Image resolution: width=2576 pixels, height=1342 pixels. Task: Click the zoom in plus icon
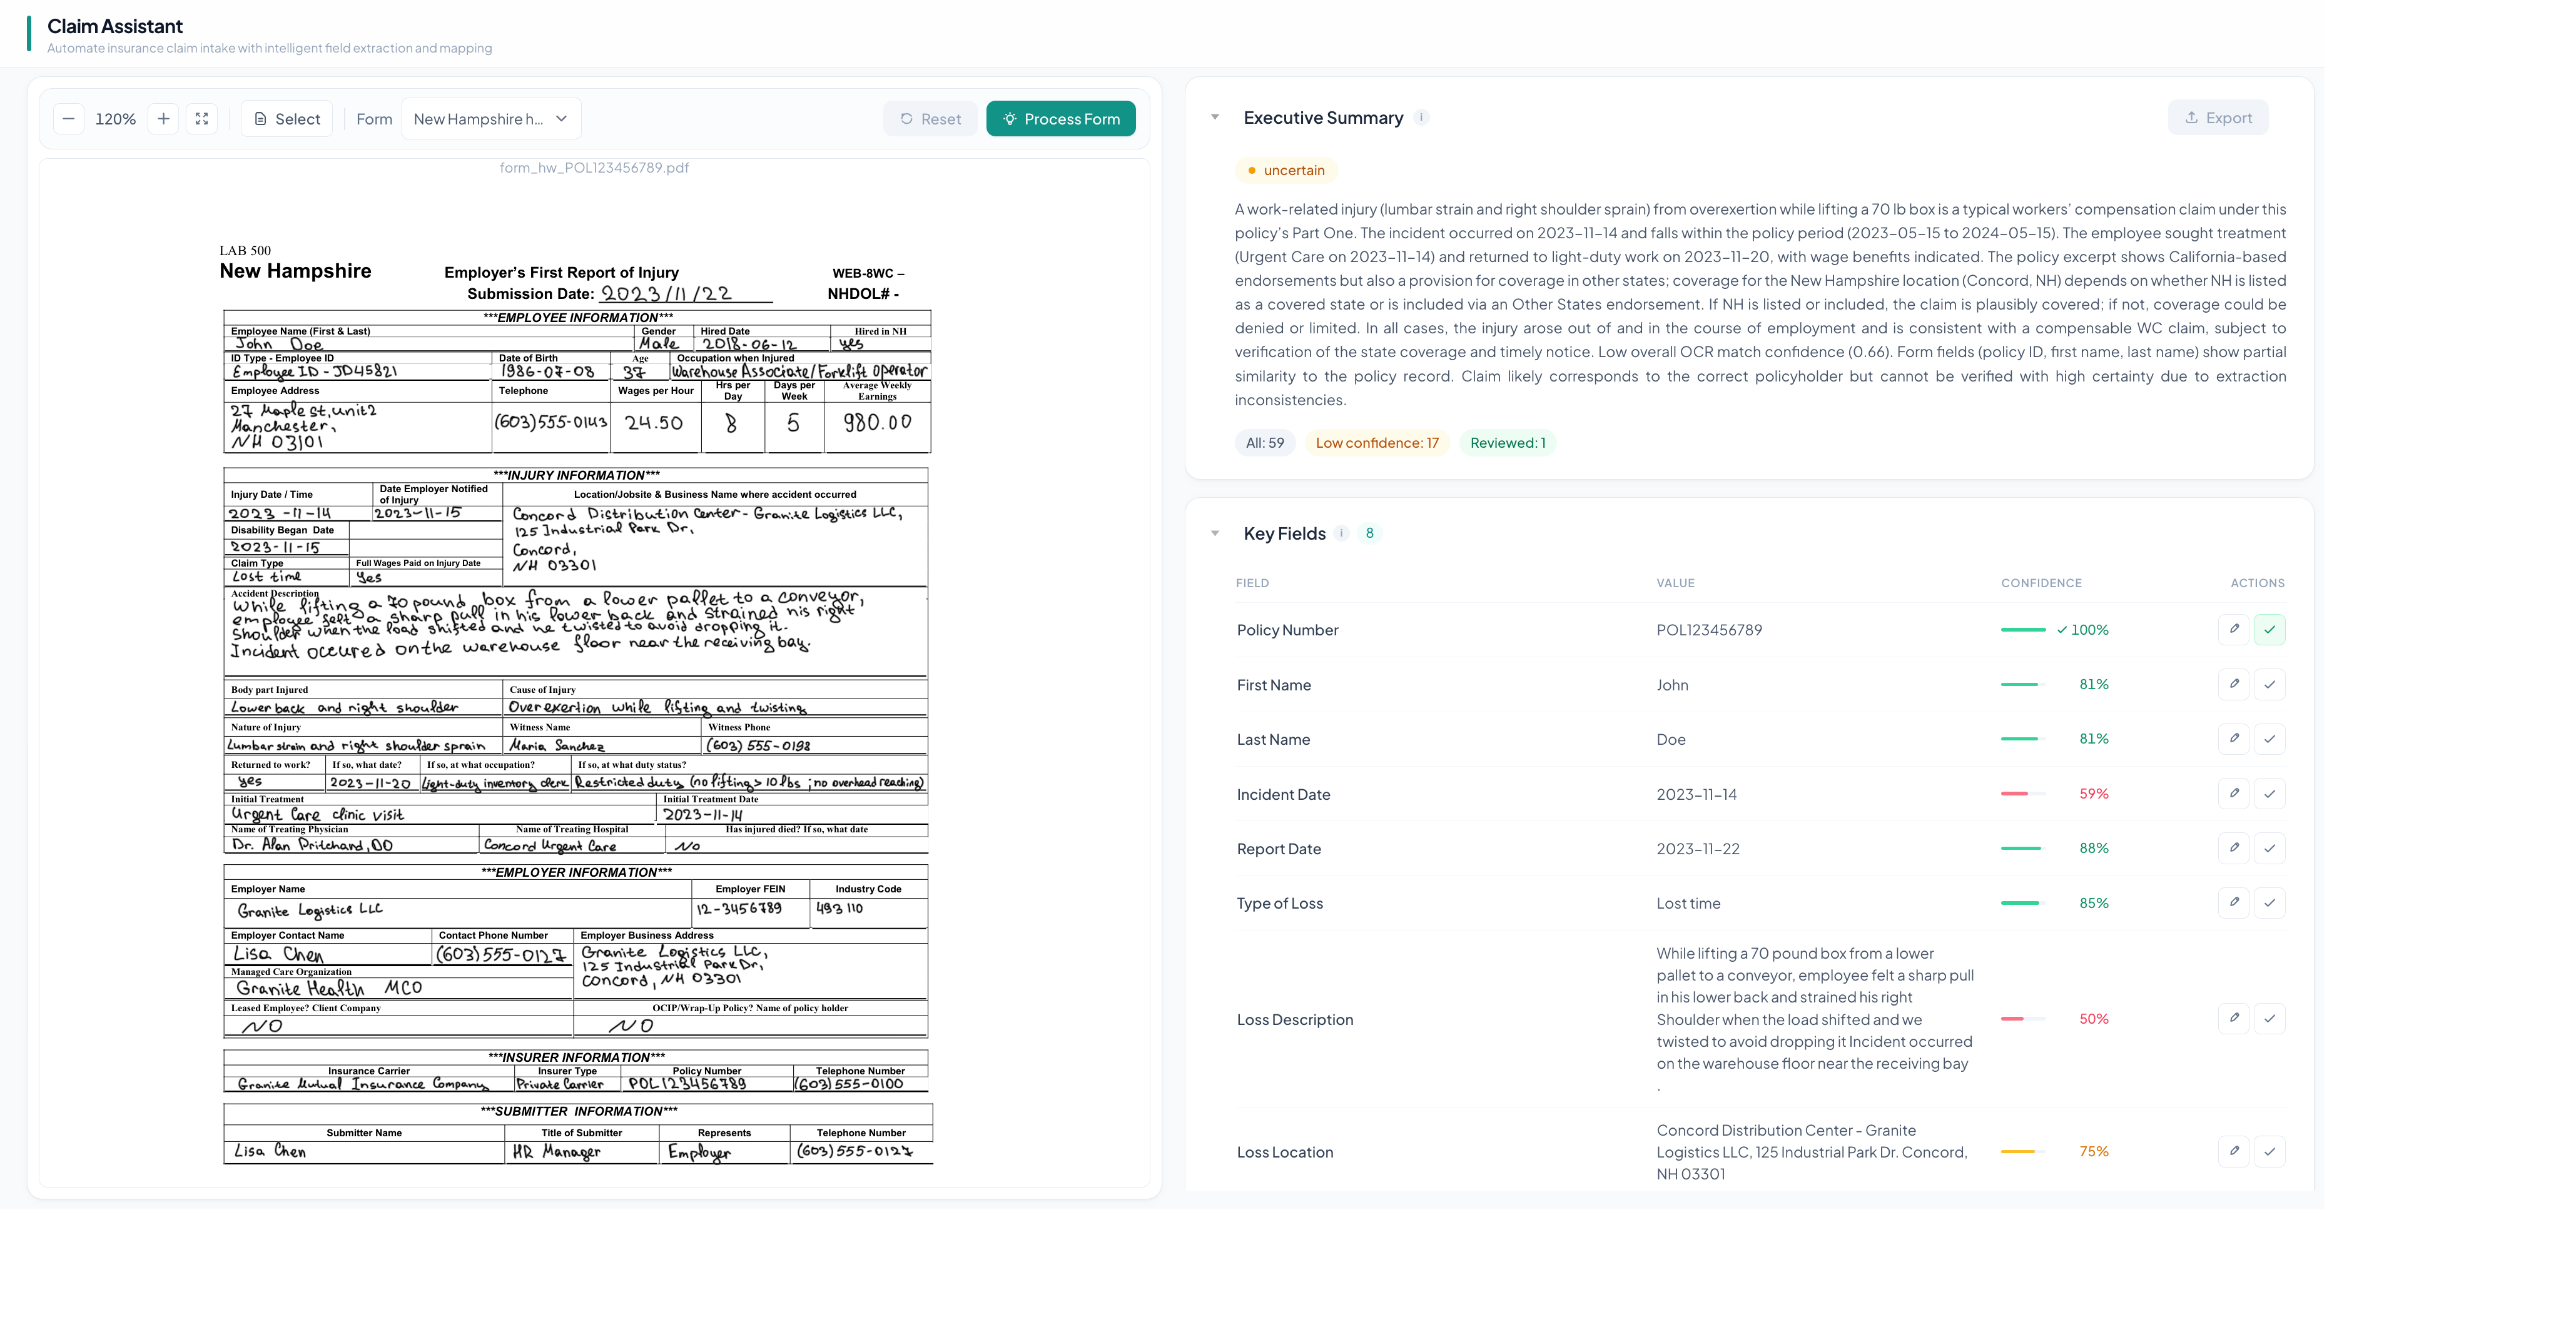[x=163, y=119]
